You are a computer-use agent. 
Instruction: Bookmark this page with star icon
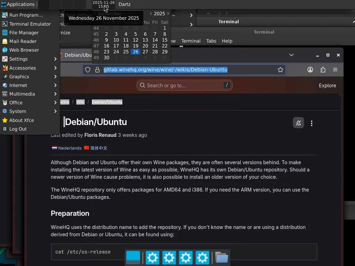[x=280, y=70]
